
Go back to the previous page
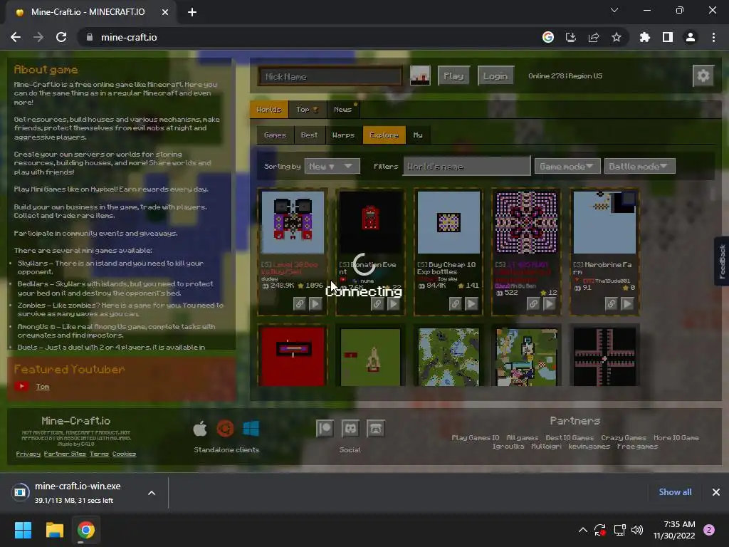(x=16, y=37)
